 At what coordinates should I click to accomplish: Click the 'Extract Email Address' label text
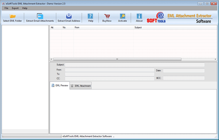[x=69, y=21]
